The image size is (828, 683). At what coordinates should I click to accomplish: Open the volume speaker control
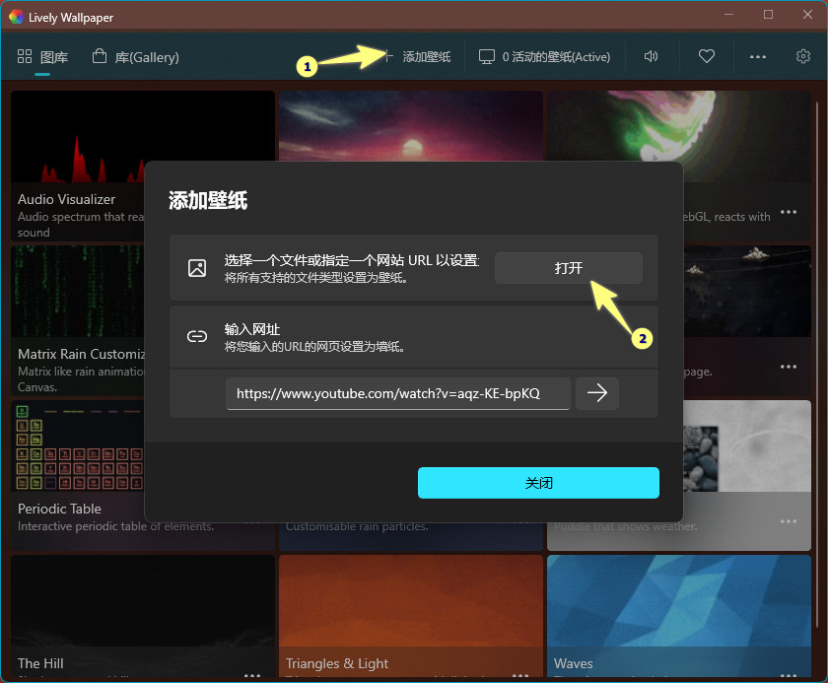(652, 56)
